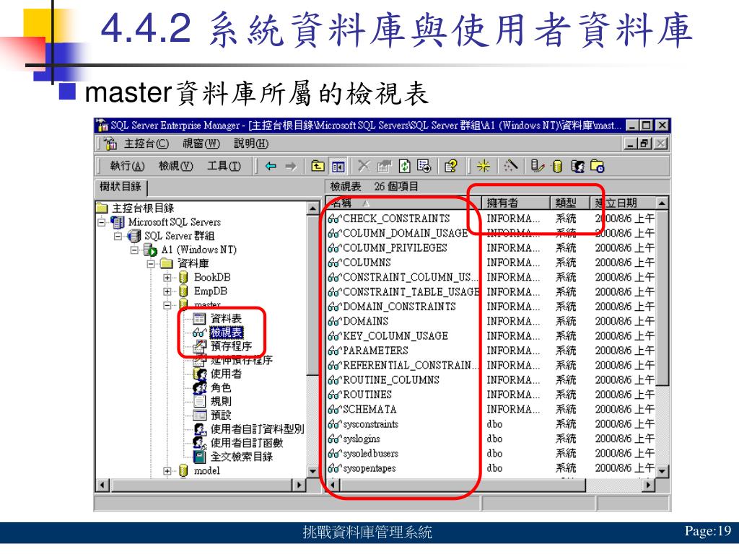Click the Register Server toolbar icon
The height and width of the screenshot is (554, 739).
tap(537, 166)
